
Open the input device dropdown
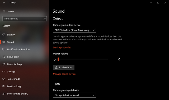click(x=74, y=95)
